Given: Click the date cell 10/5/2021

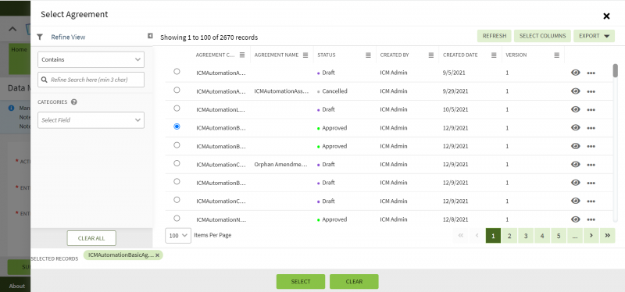Looking at the screenshot, I should click(455, 109).
